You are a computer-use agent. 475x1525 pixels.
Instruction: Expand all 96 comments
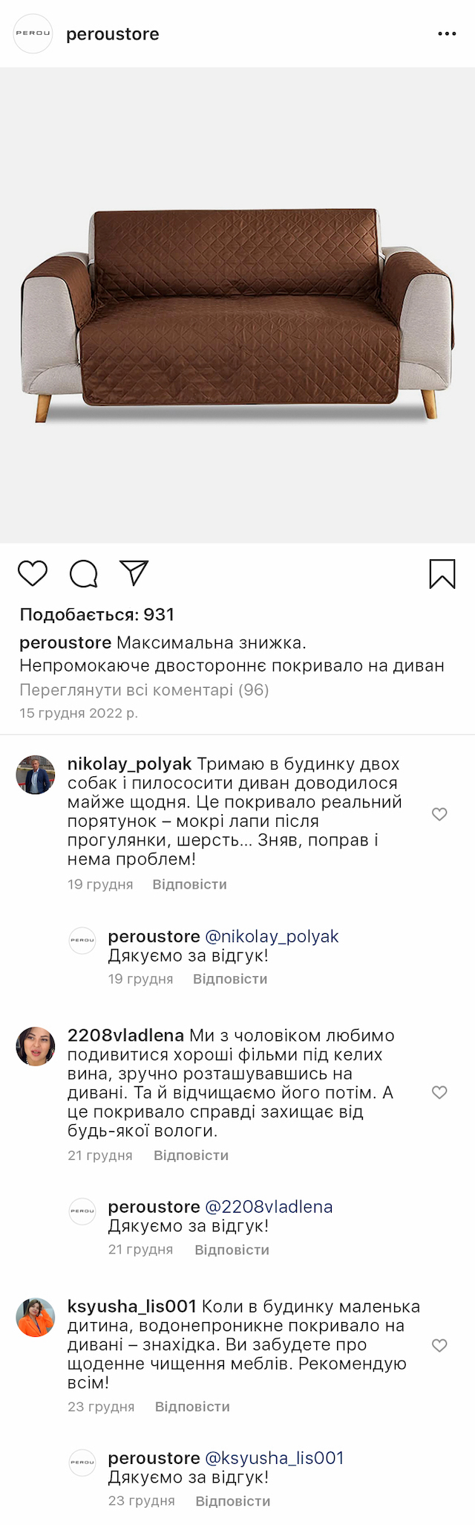(x=144, y=690)
